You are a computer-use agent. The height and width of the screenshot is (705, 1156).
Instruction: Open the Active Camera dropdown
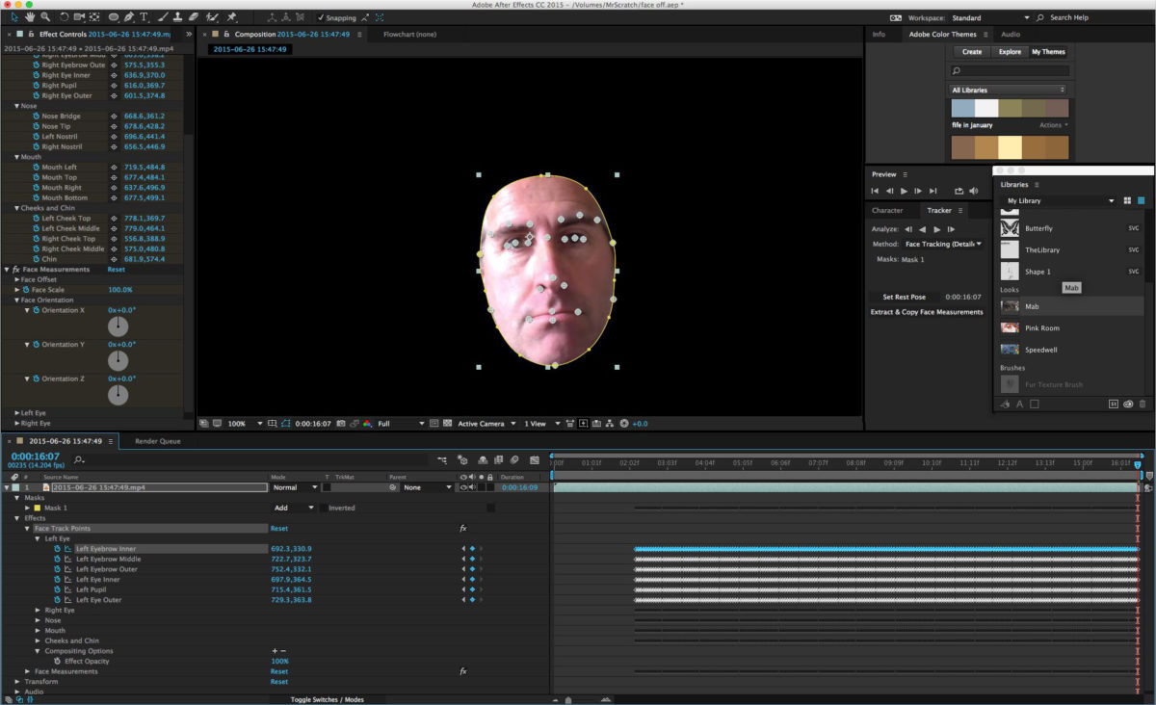pos(482,423)
